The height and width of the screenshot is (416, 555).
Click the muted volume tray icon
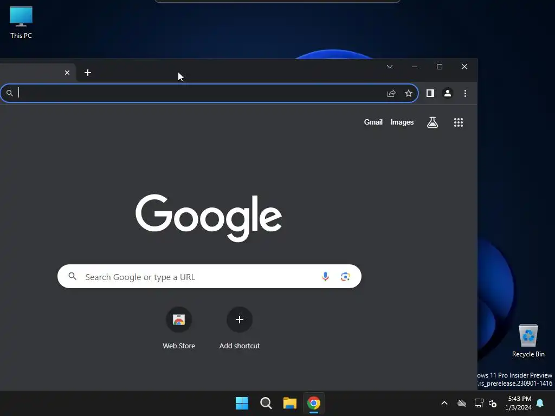[x=493, y=403]
